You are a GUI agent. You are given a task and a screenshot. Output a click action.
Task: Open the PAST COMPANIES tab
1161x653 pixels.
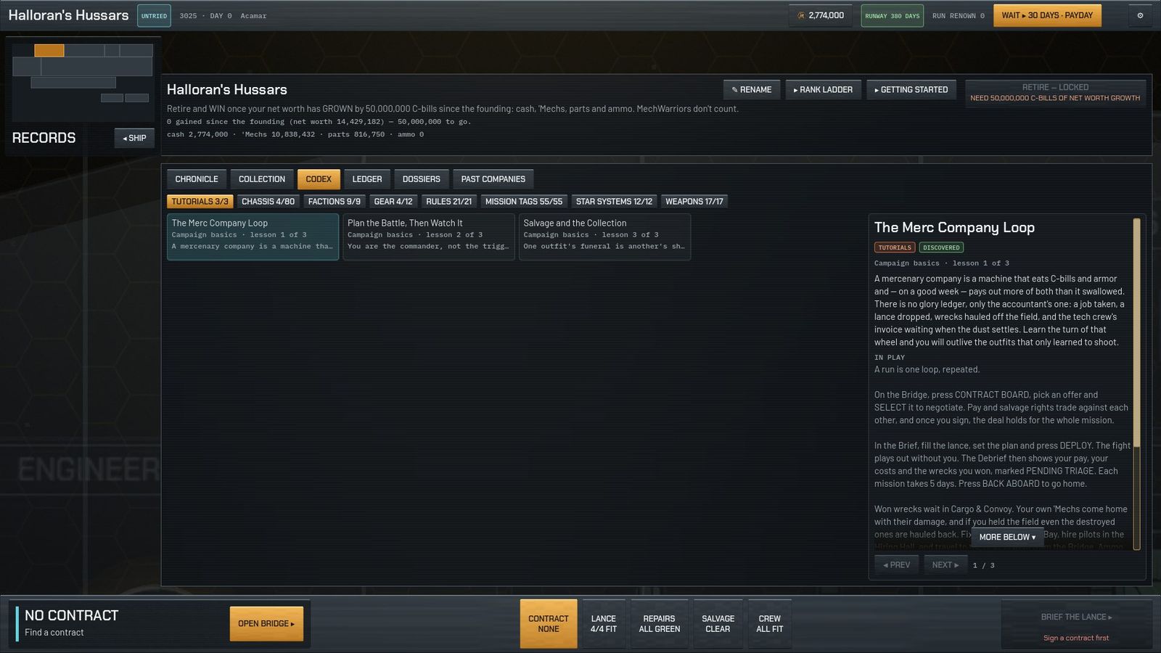point(493,179)
